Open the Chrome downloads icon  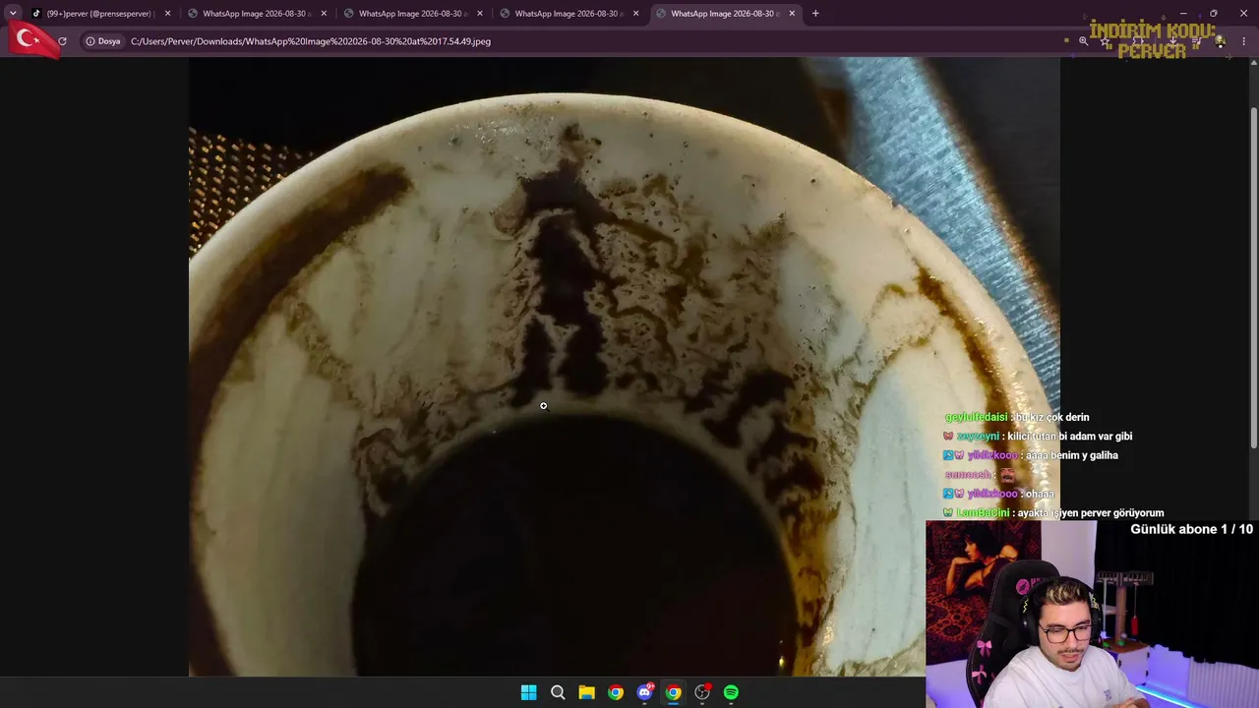1173,41
